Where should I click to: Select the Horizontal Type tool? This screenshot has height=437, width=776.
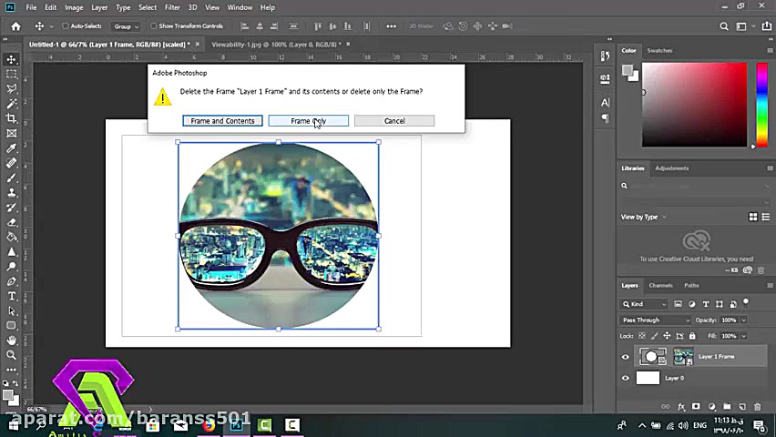pyautogui.click(x=12, y=296)
